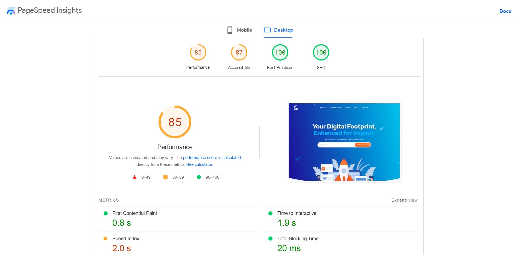The width and height of the screenshot is (519, 255).
Task: Open the Docs page
Action: tap(505, 11)
